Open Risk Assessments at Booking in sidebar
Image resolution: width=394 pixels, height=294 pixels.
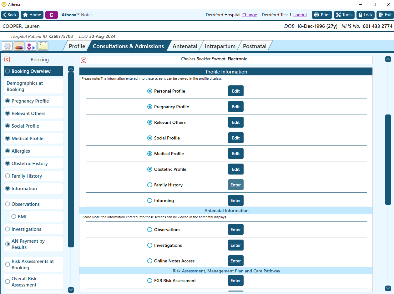tap(33, 265)
